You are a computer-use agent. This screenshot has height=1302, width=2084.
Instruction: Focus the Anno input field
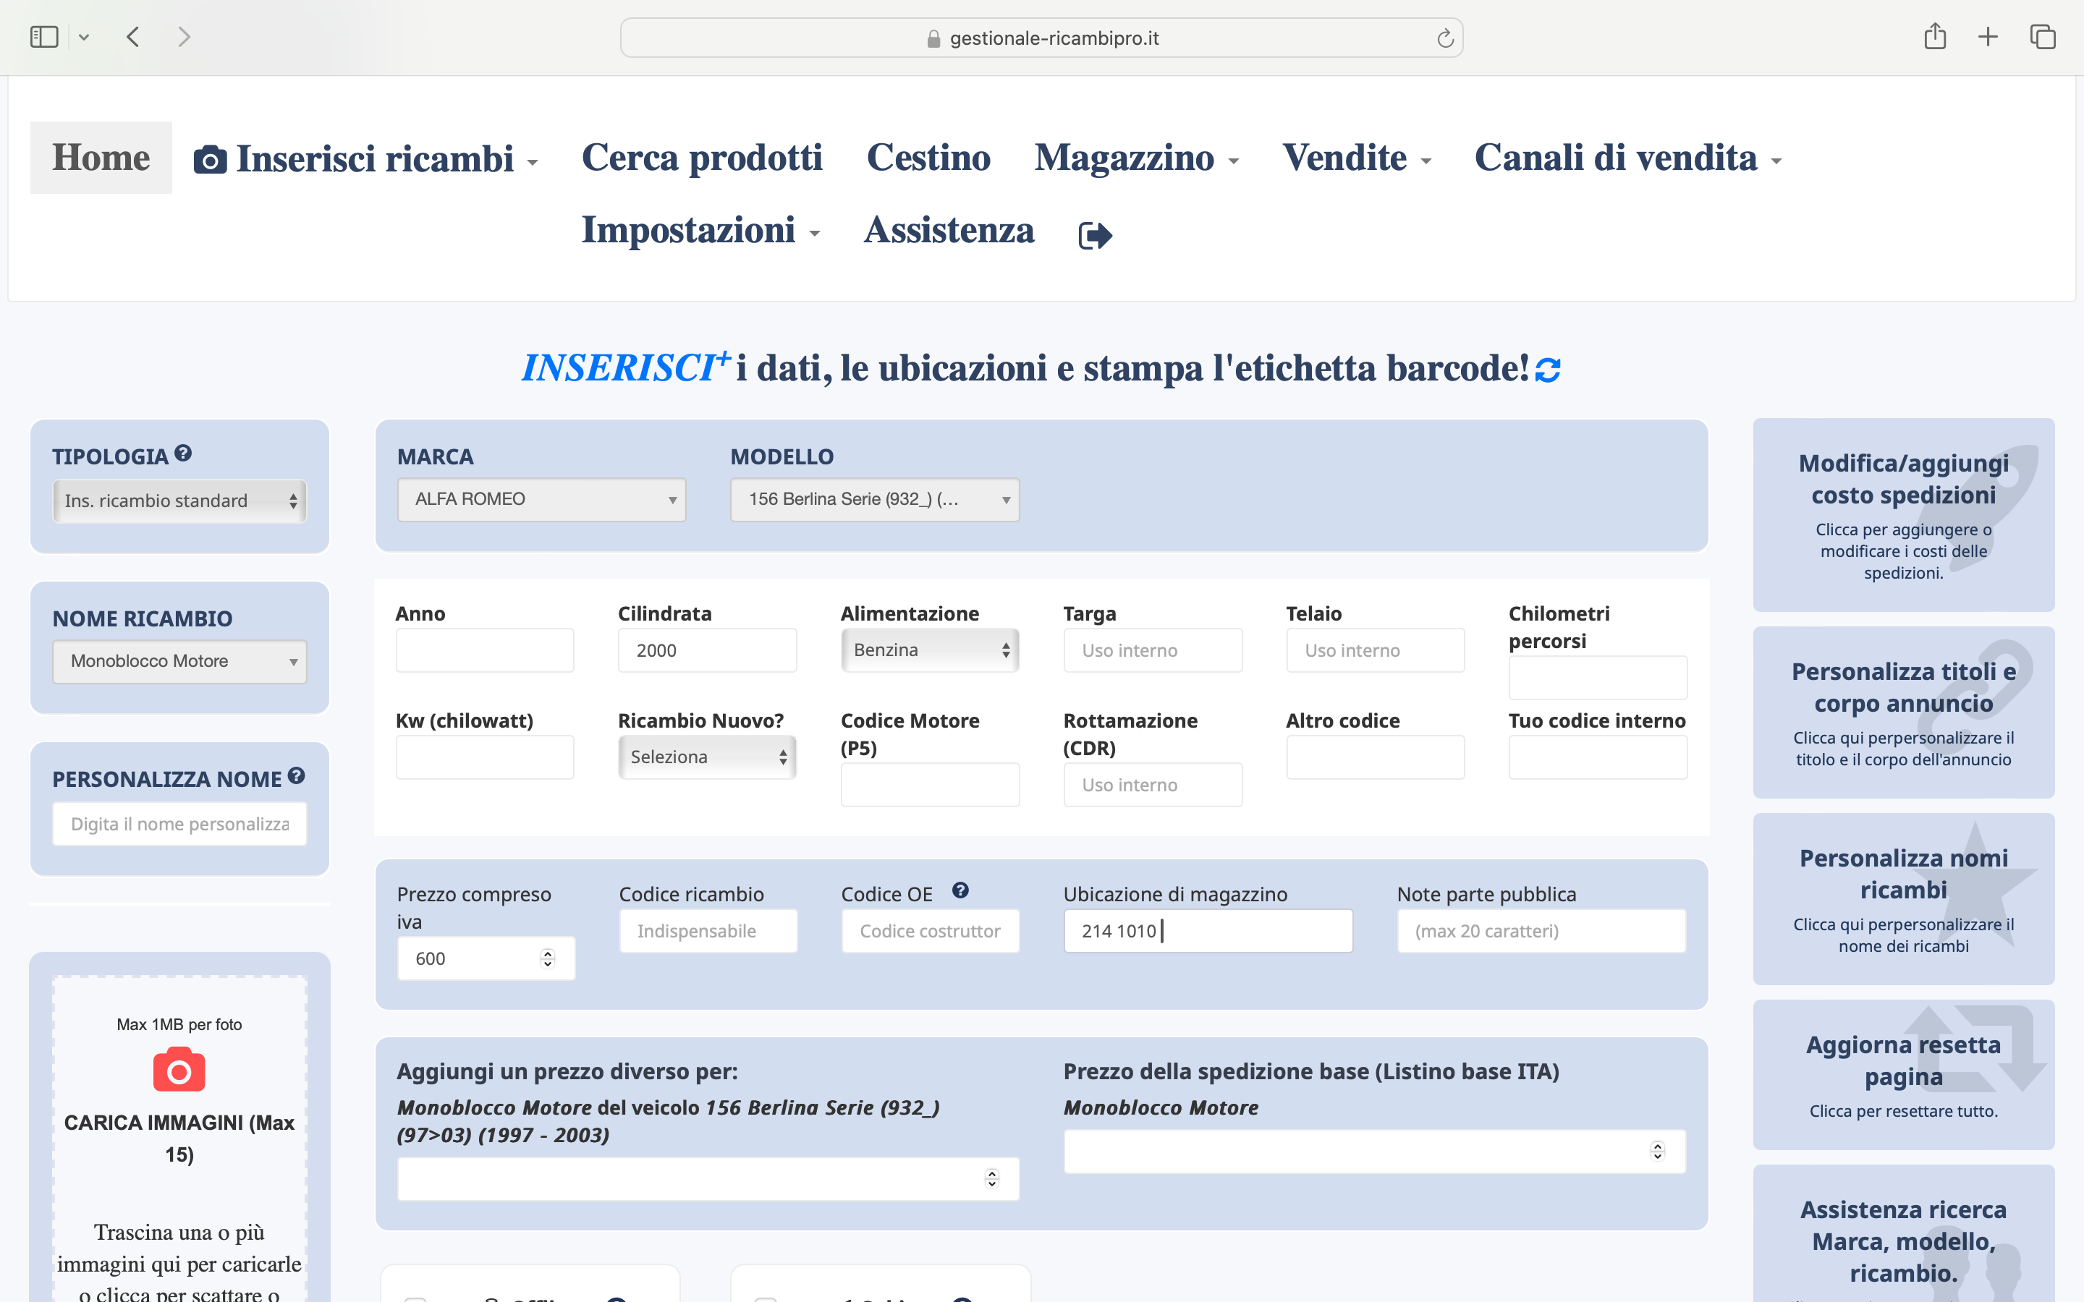(485, 650)
